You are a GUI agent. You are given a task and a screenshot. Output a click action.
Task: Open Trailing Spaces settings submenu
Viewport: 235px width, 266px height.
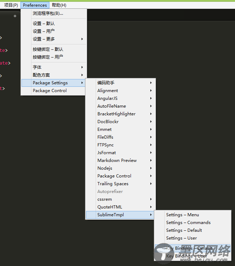coord(120,184)
